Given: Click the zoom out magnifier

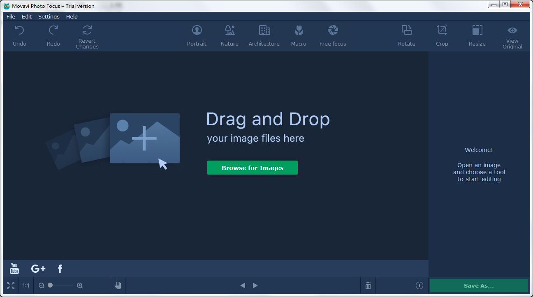Looking at the screenshot, I should [x=42, y=285].
